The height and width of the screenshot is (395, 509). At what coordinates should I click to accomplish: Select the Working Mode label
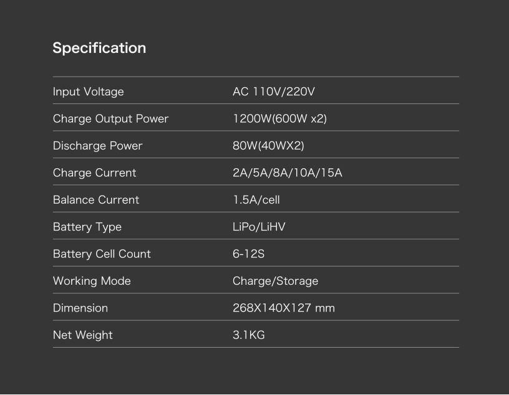pyautogui.click(x=92, y=281)
